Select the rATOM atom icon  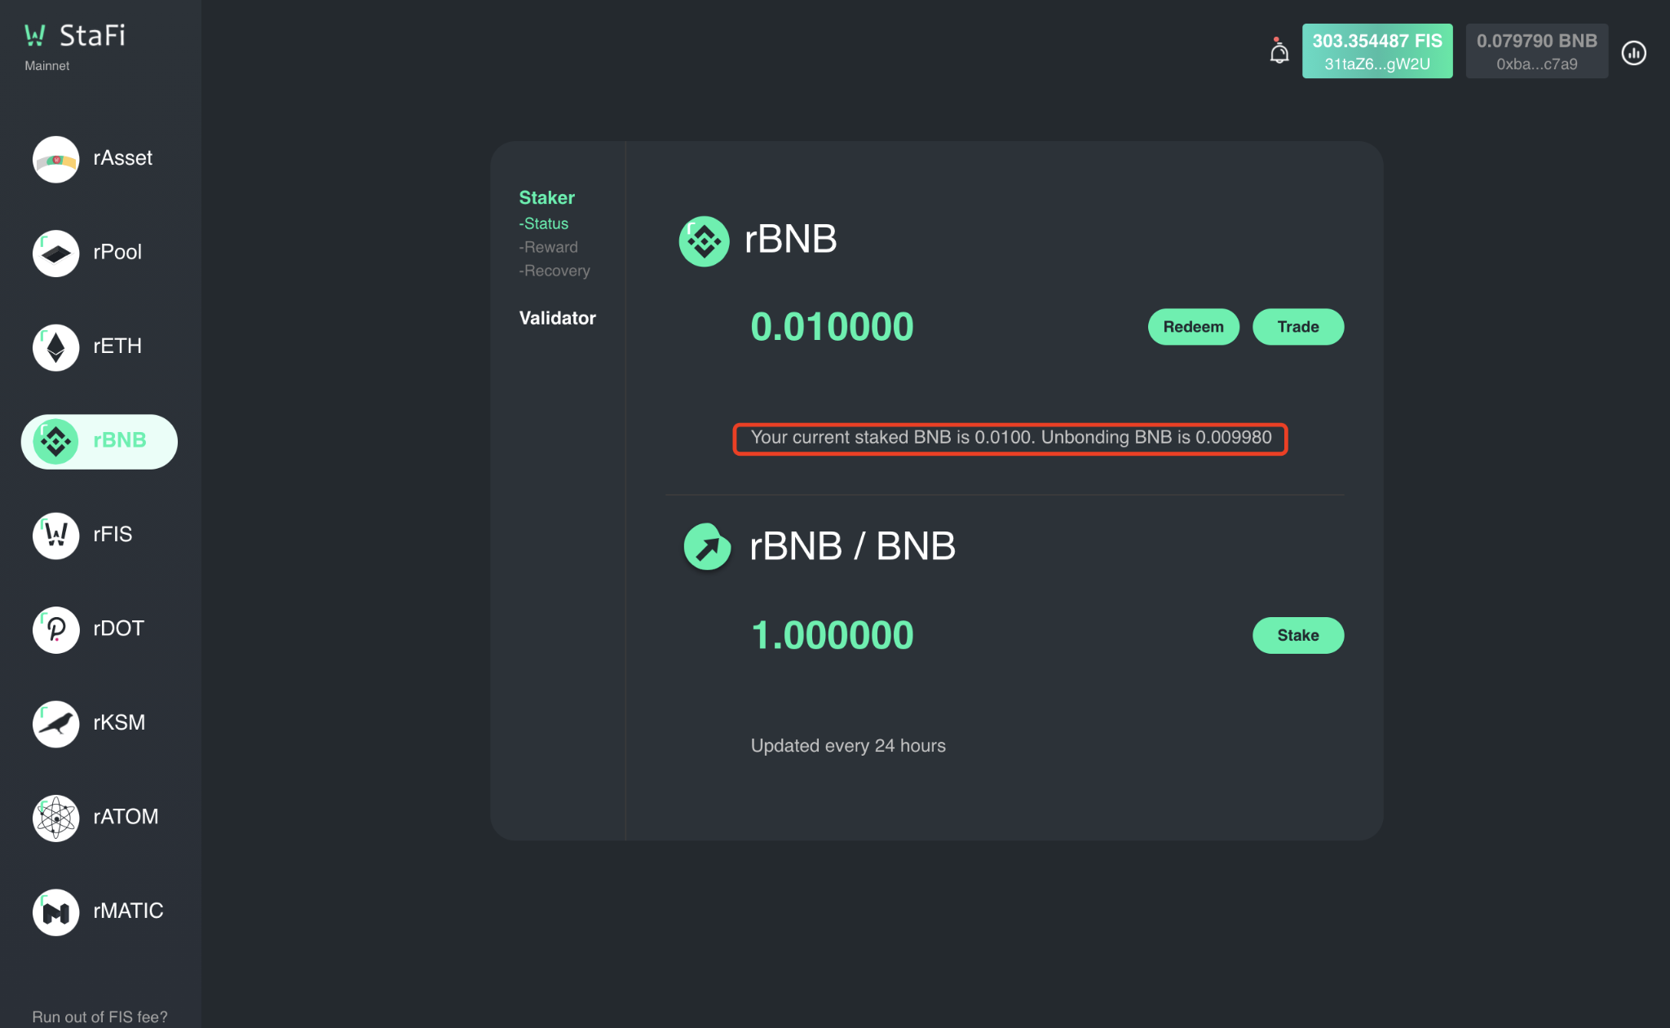pos(55,818)
